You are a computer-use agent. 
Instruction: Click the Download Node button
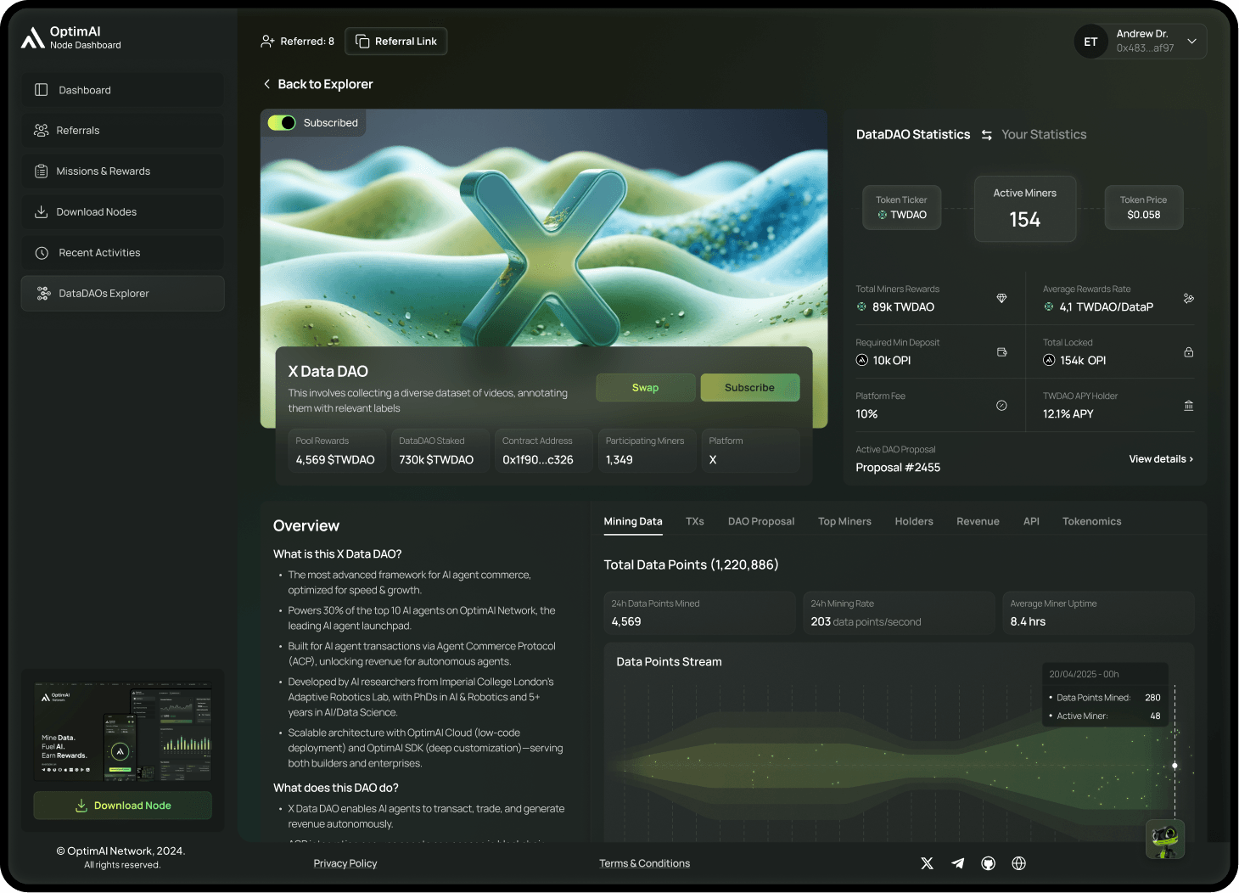123,806
